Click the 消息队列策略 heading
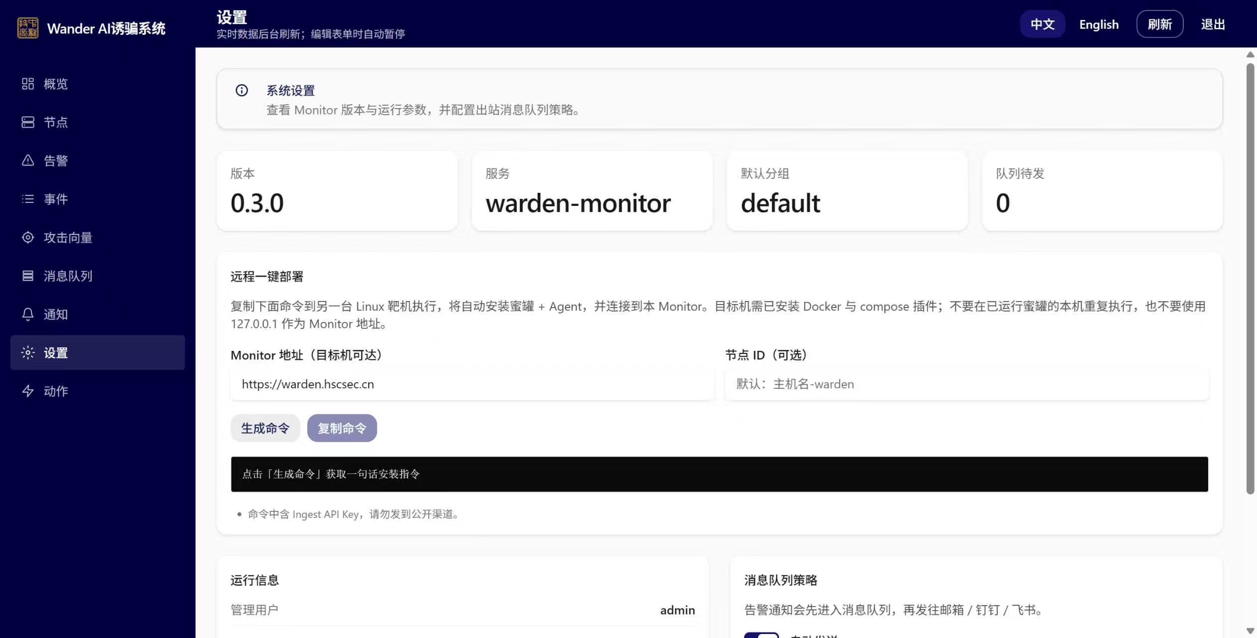The image size is (1257, 638). tap(781, 580)
